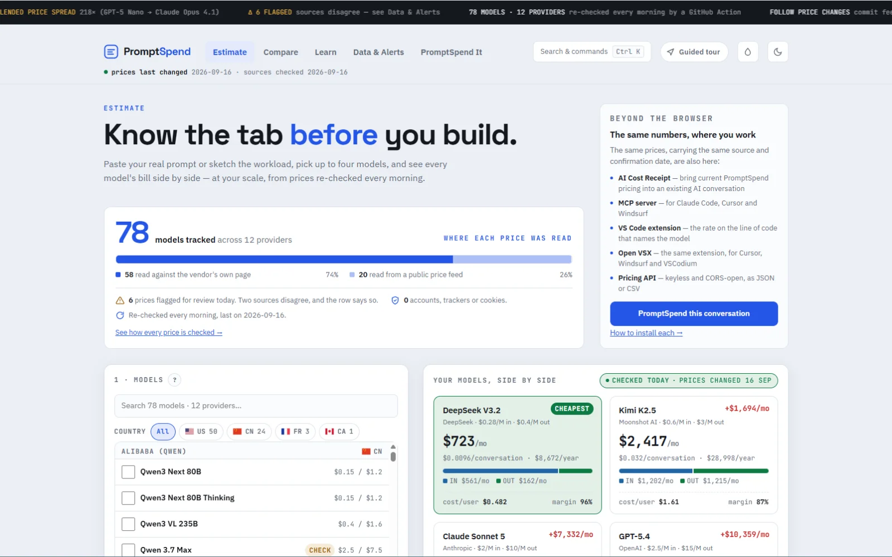Click the refresh icon beside 'Re-checked every morning'
This screenshot has width=892, height=557.
tap(120, 315)
